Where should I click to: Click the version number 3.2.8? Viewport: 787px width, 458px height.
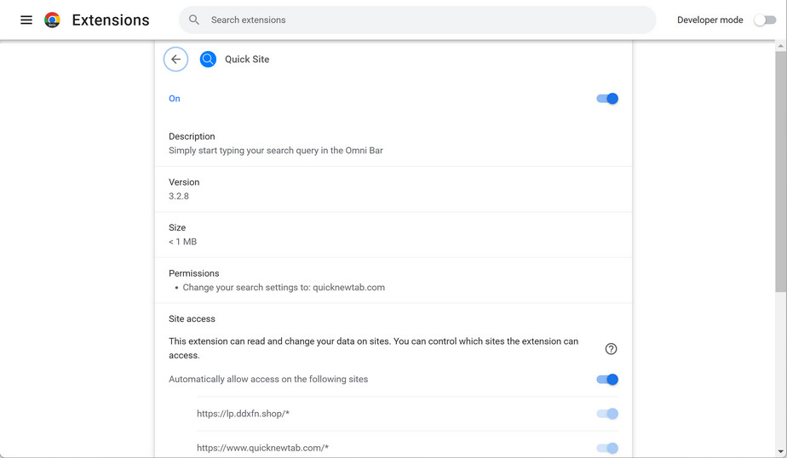tap(179, 196)
